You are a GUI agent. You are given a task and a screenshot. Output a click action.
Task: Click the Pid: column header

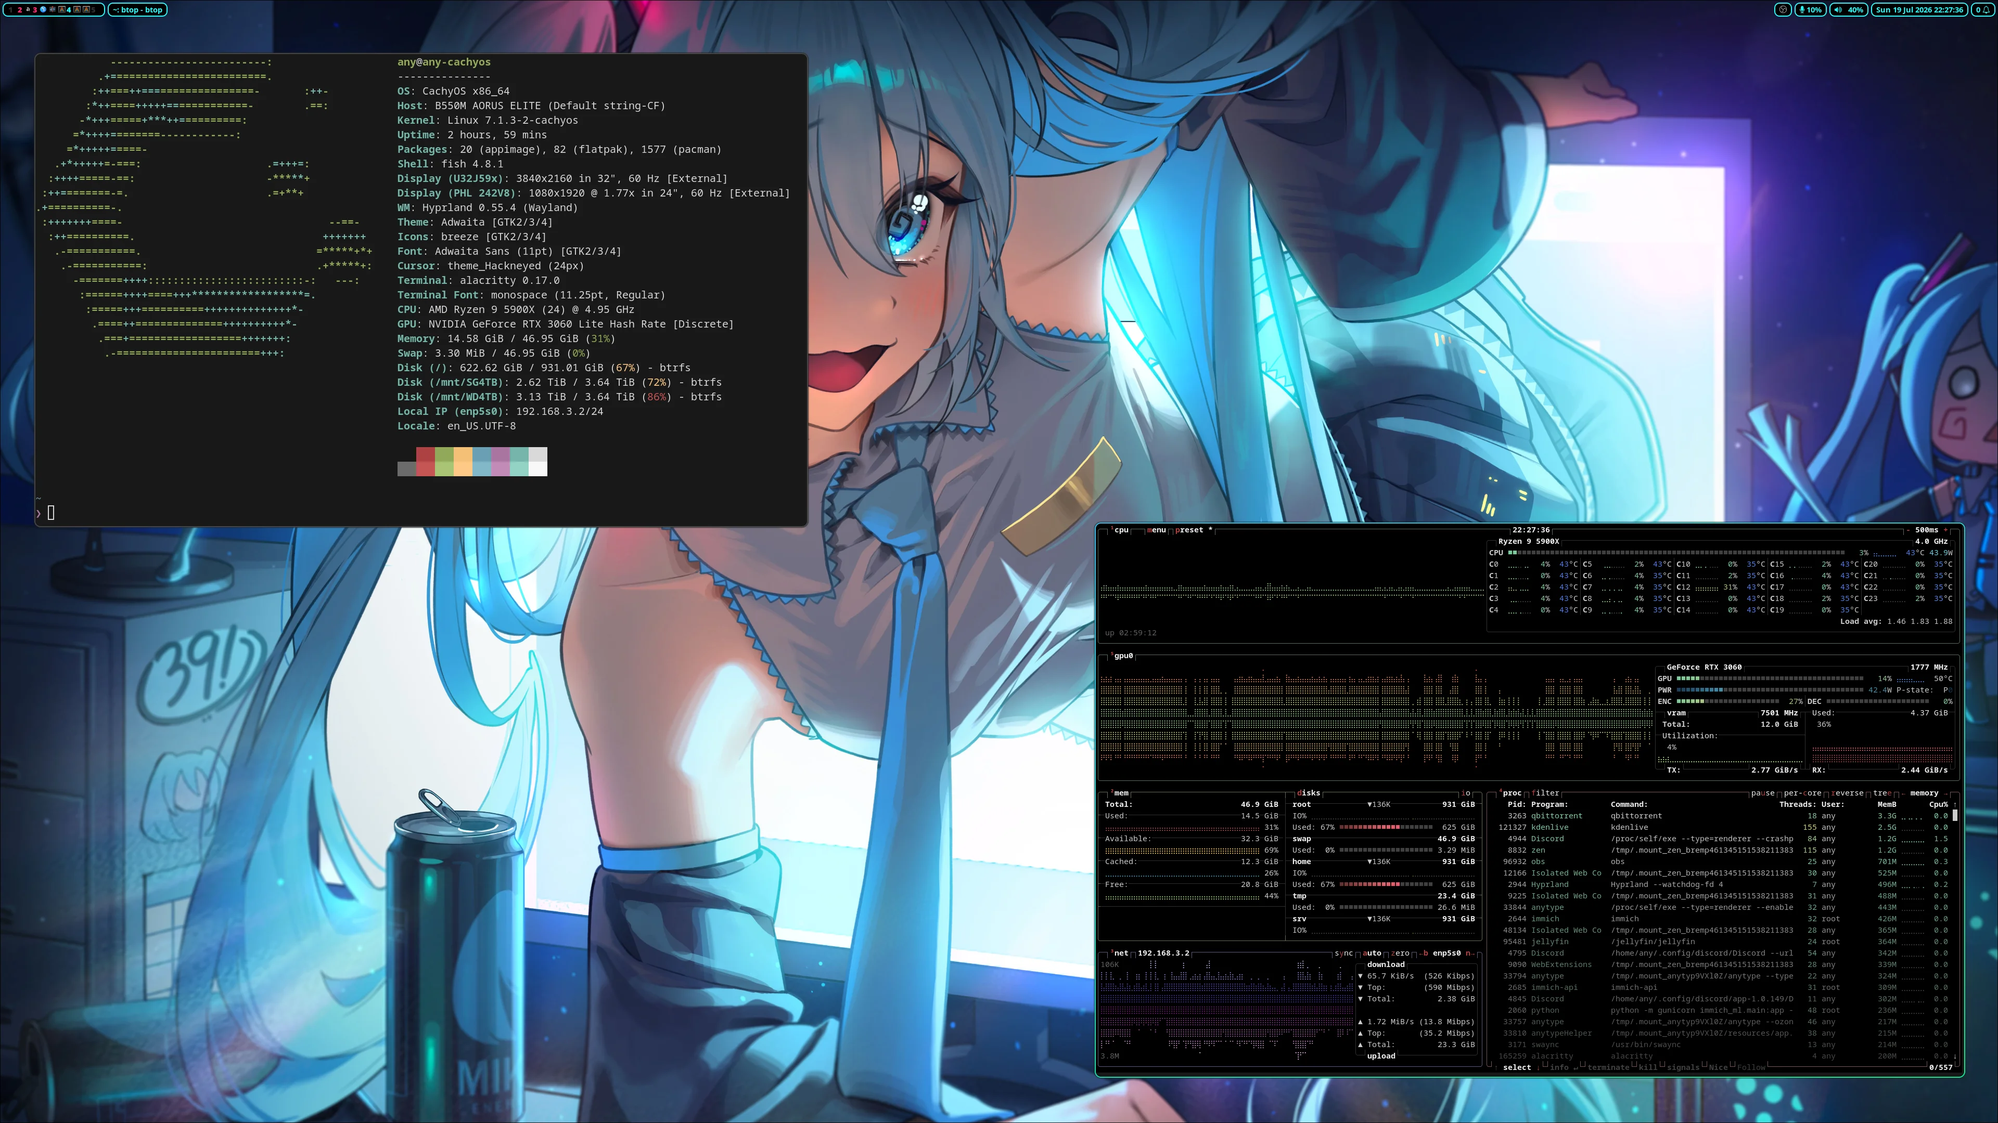1516,804
